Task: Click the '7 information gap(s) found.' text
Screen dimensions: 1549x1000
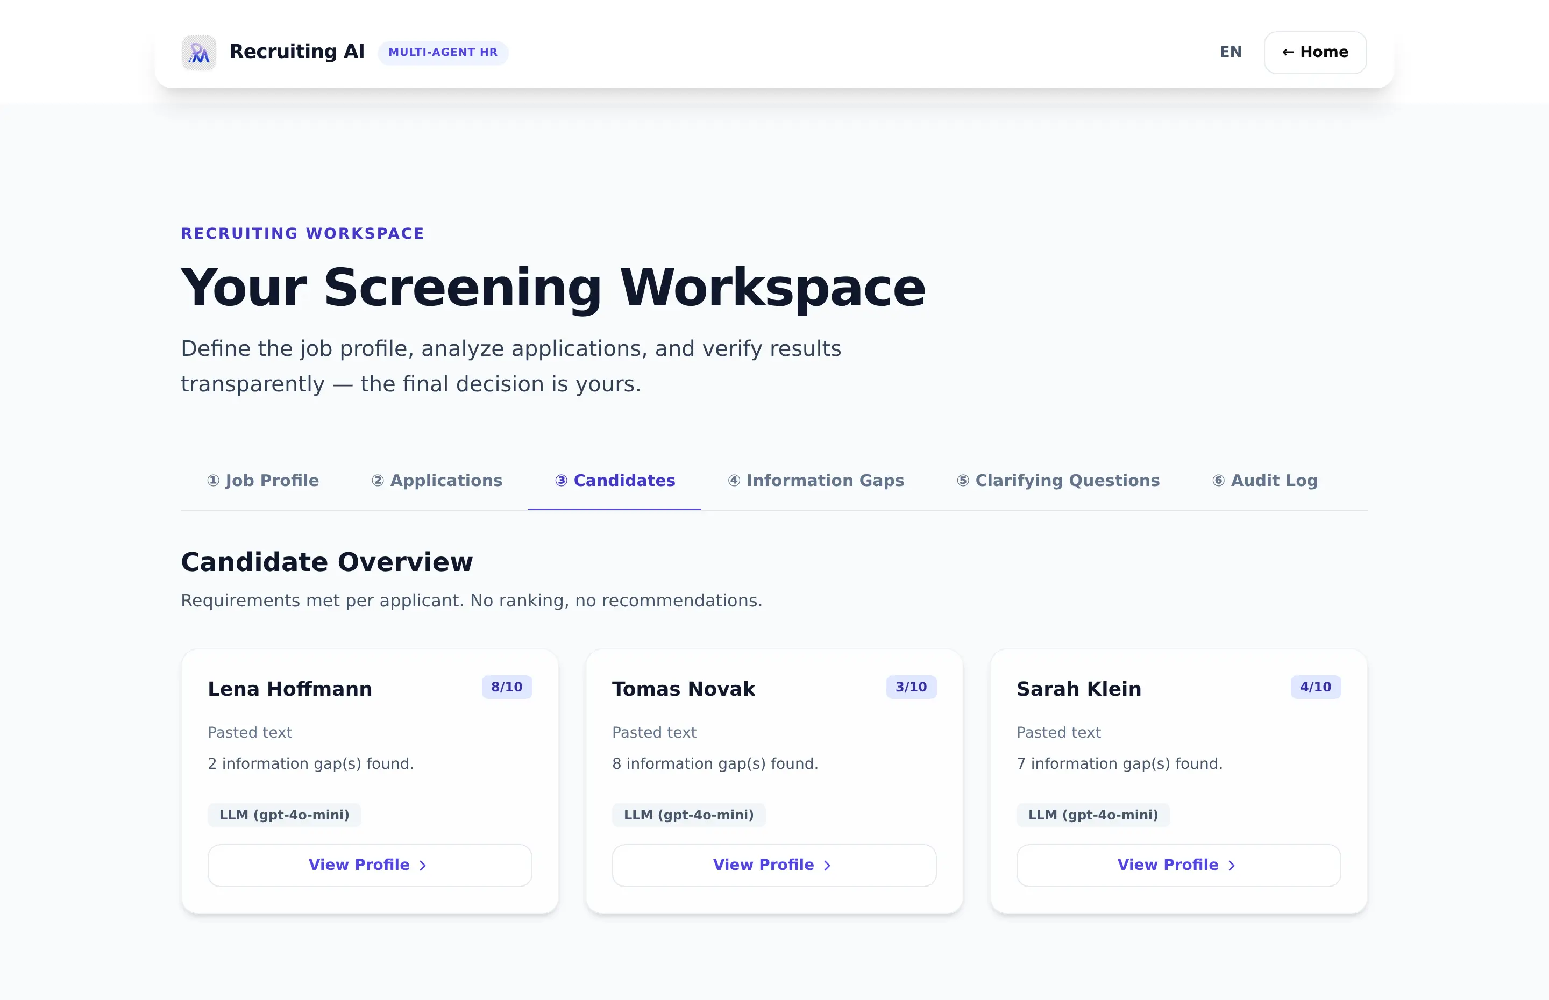Action: (1120, 763)
